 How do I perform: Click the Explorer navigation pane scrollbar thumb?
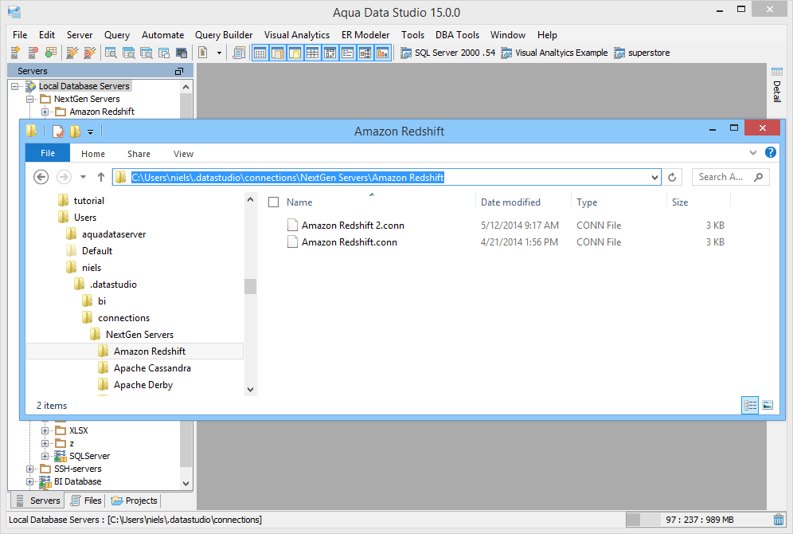coord(250,286)
